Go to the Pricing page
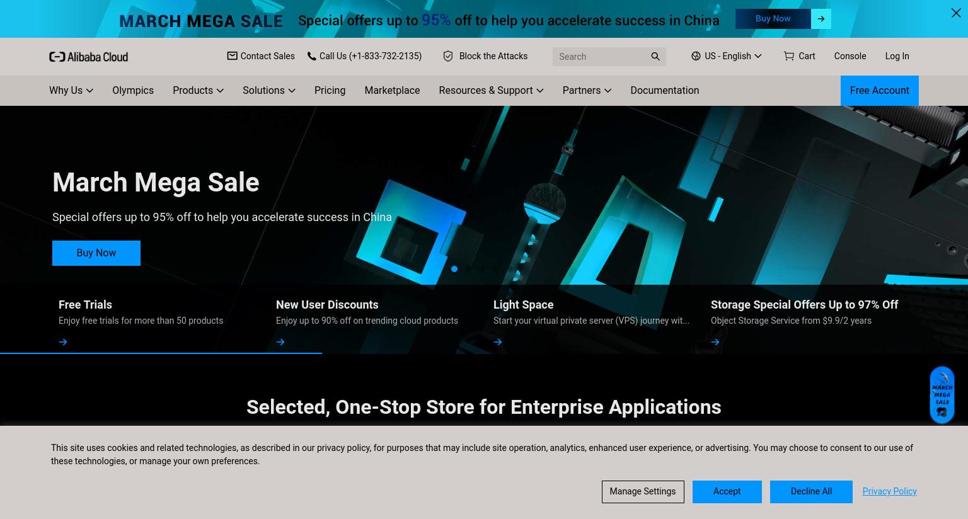Screen dimensions: 968x519 (330, 91)
